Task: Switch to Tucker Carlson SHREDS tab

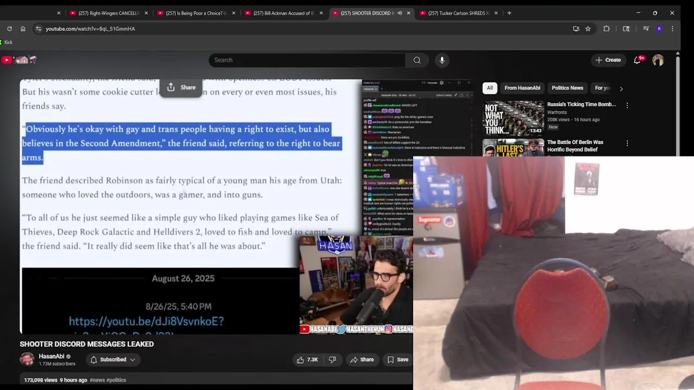Action: click(459, 13)
